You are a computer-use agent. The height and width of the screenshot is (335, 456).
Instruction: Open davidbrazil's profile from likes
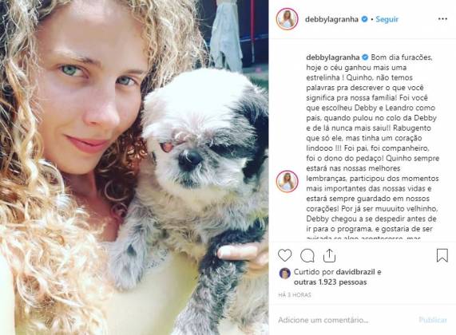pyautogui.click(x=355, y=272)
